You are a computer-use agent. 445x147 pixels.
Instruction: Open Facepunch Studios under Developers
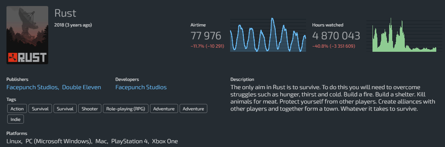(x=141, y=87)
